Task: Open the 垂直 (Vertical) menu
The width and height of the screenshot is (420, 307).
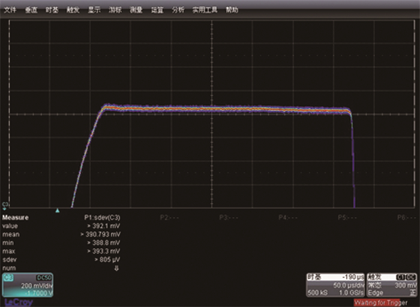Action: click(x=31, y=10)
